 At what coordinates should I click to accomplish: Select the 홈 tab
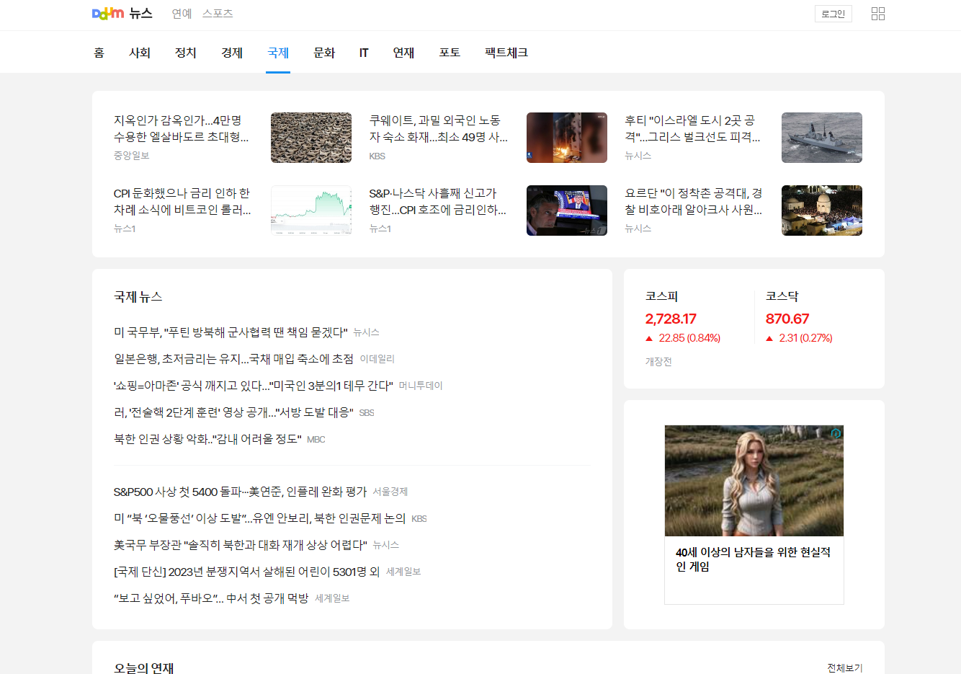(99, 53)
